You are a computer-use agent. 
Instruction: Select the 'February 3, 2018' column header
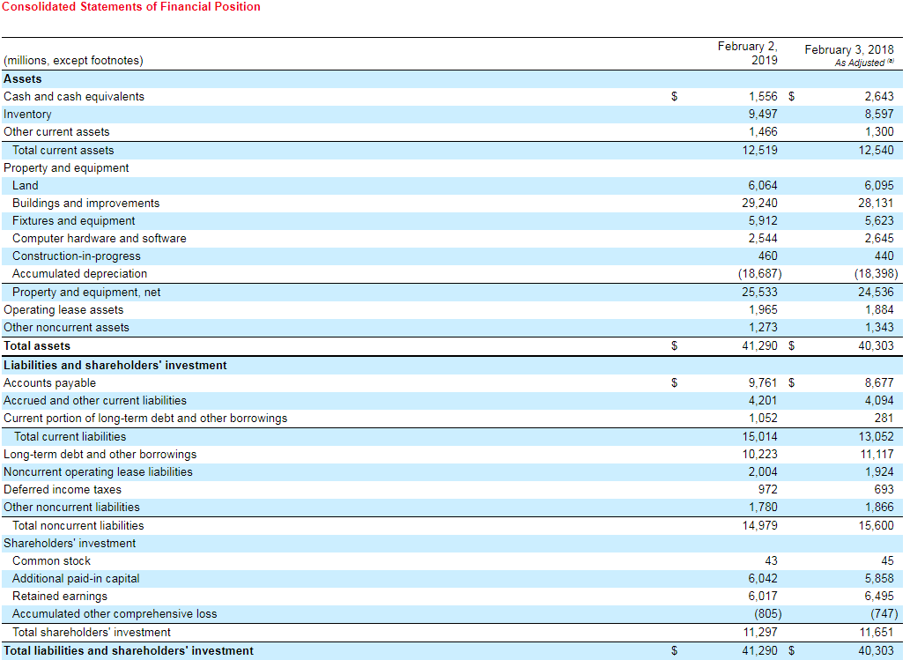(x=849, y=50)
